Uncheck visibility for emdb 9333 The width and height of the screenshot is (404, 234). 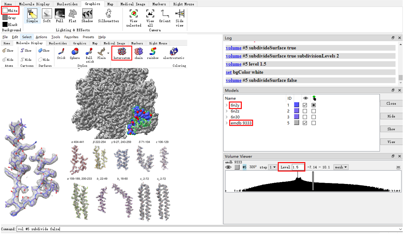pos(306,123)
